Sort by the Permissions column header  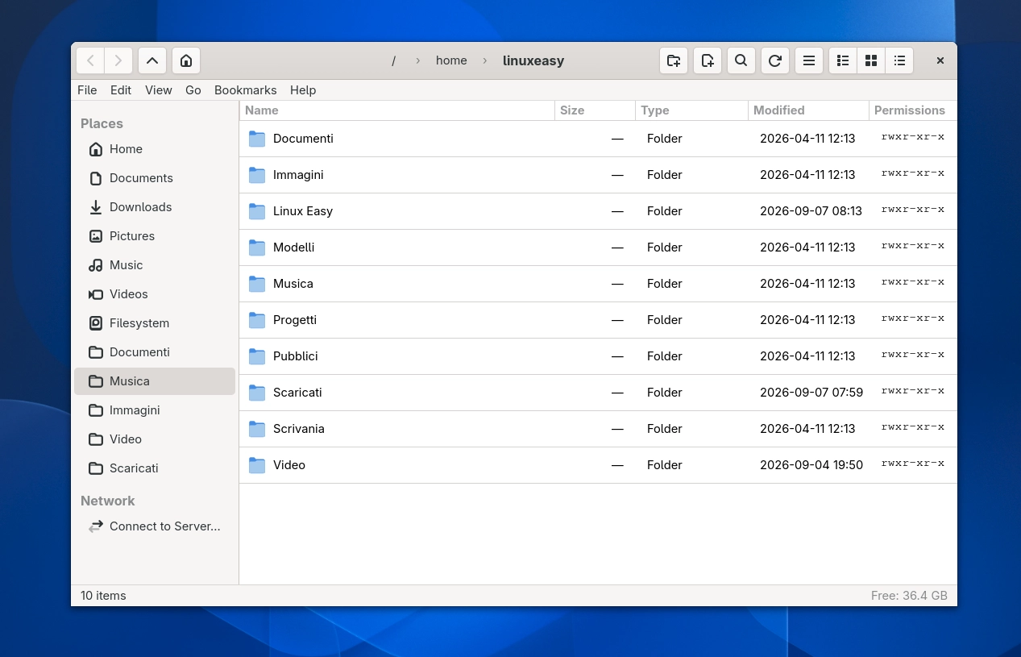[913, 110]
